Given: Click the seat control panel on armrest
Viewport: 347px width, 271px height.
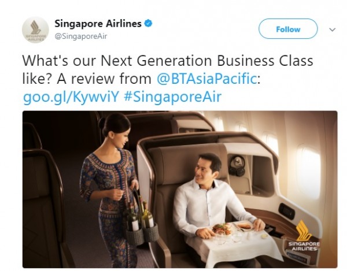Looking at the screenshot, I should coord(287,211).
